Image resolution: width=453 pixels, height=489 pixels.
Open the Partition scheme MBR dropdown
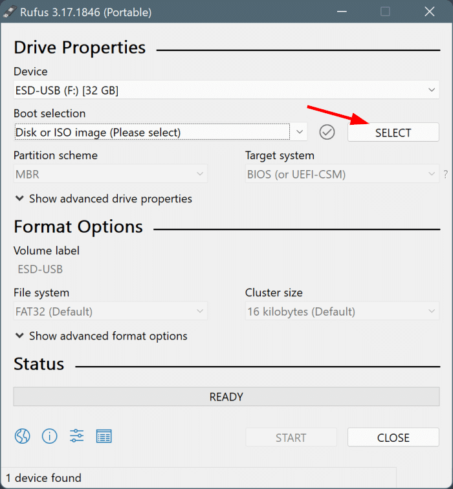click(x=111, y=174)
